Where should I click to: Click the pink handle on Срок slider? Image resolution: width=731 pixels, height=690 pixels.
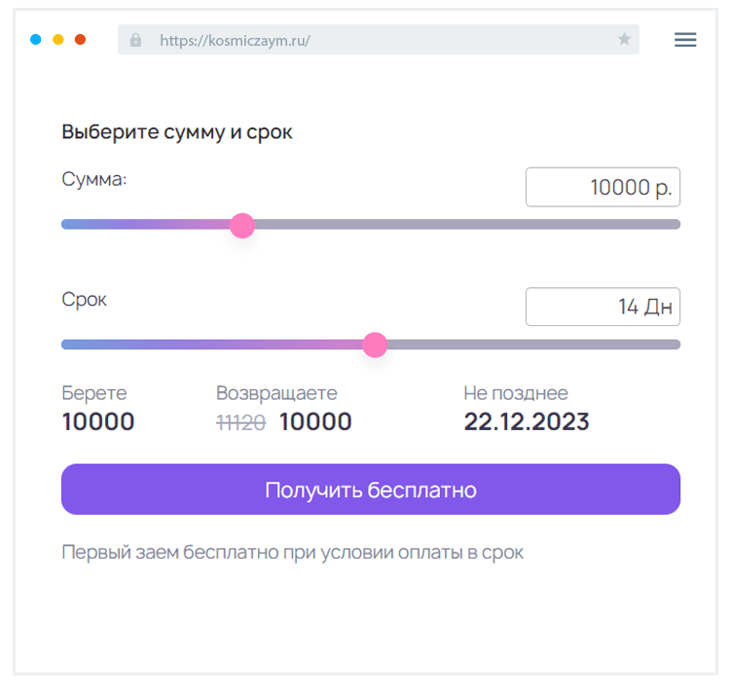point(375,345)
